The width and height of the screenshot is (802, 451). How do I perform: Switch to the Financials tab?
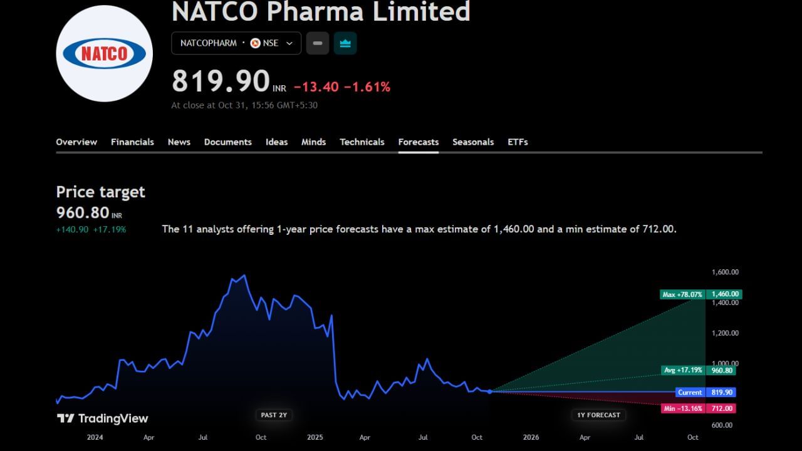point(132,142)
